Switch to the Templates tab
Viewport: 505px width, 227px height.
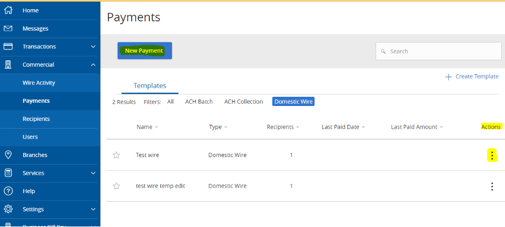tap(150, 86)
